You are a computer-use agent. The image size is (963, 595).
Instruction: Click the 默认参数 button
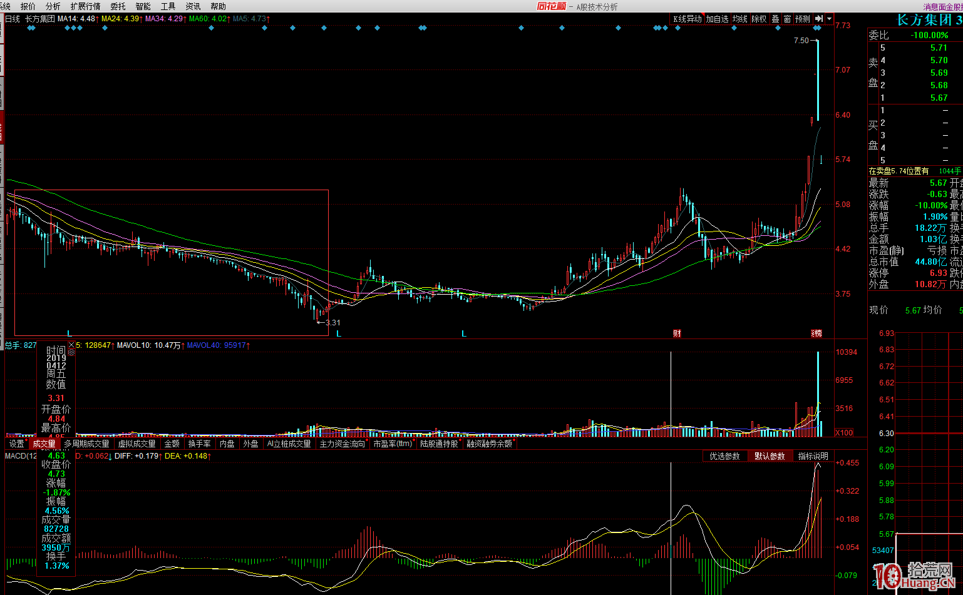click(770, 456)
